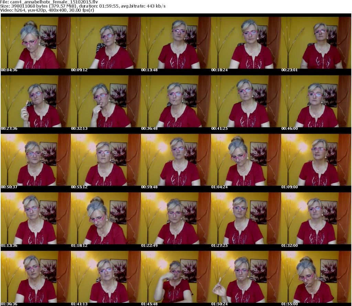This screenshot has width=352, height=306.
Task: Pick the 01:09:00 video frame
Action: (316, 160)
